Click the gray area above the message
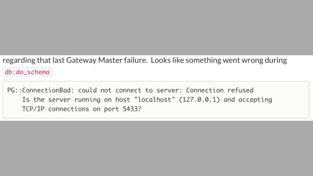This screenshot has width=313, height=176. pos(156,28)
